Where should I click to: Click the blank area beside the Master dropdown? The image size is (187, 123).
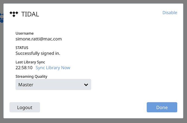tap(134, 84)
